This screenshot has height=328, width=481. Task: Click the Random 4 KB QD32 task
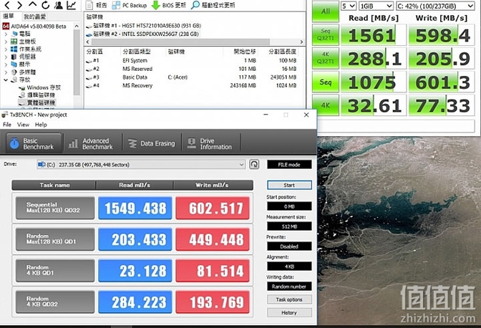(55, 302)
